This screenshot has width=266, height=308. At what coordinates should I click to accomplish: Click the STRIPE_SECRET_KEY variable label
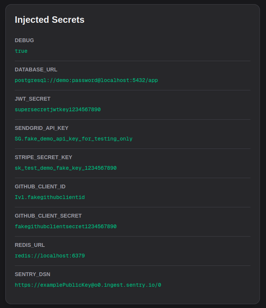click(44, 157)
